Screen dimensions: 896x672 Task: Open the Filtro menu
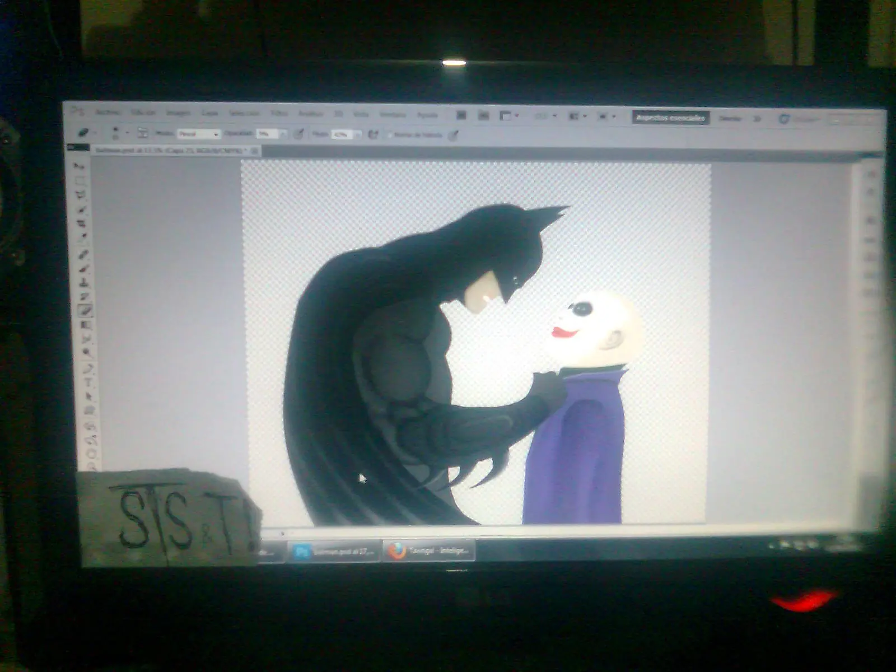[x=279, y=114]
